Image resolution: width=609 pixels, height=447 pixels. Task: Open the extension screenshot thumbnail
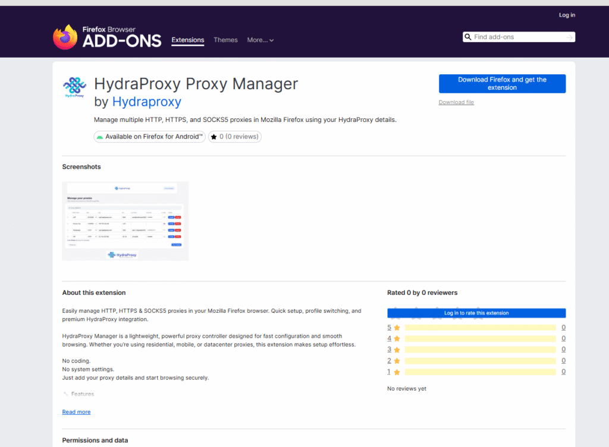125,221
